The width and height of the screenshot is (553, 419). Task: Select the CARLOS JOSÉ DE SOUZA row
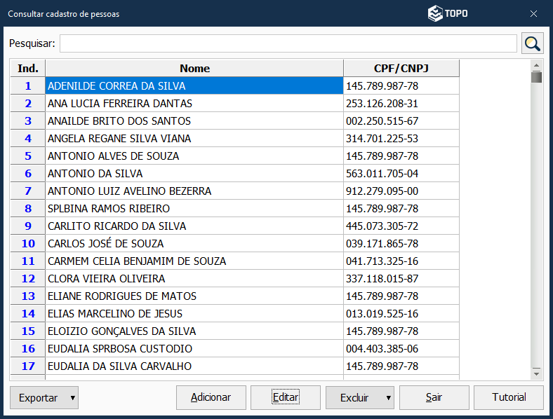194,244
